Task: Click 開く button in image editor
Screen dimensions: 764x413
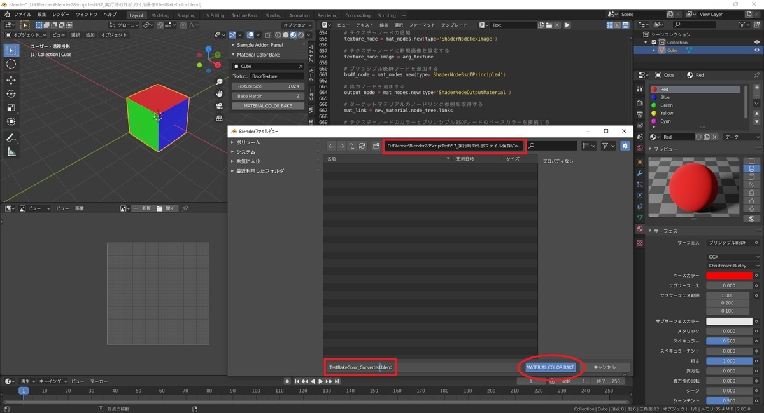Action: coord(166,208)
